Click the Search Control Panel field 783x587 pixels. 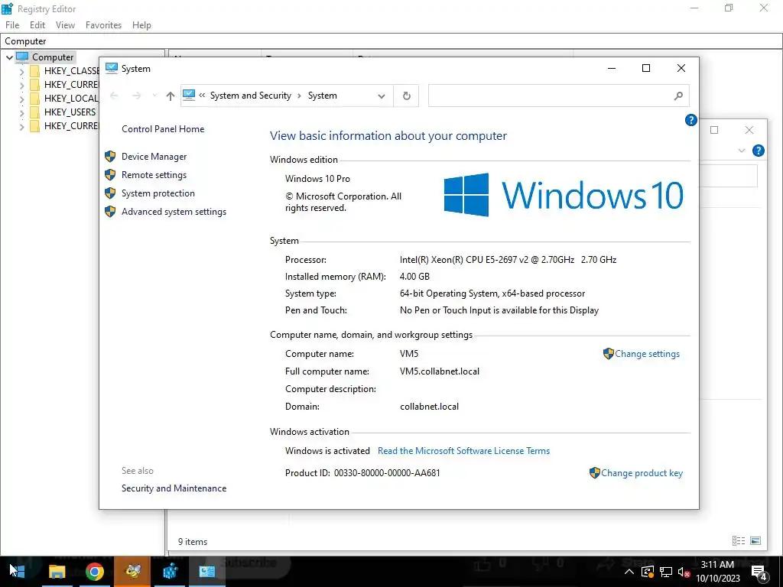[x=558, y=96]
